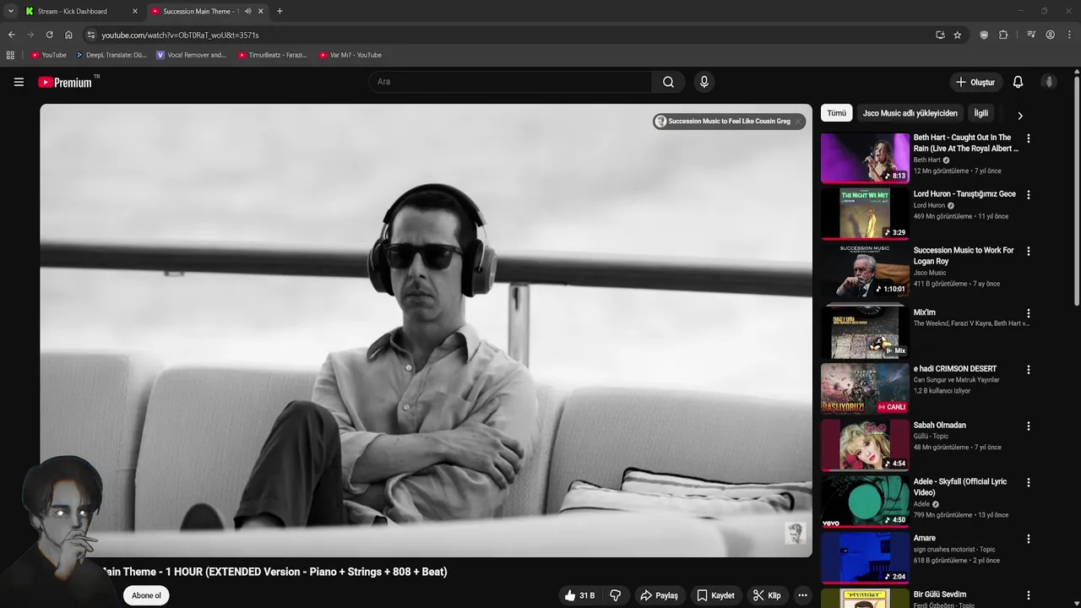This screenshot has height=608, width=1081.
Task: Click the search magnifier button
Action: point(668,82)
